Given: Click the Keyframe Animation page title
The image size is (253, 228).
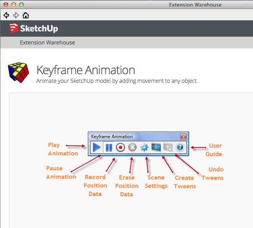Looking at the screenshot, I should 86,70.
